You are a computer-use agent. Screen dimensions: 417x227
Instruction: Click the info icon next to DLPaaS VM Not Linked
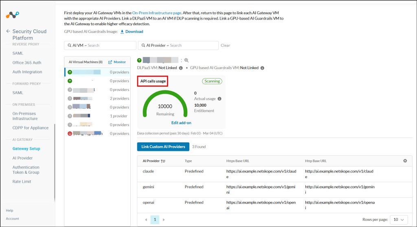point(181,68)
